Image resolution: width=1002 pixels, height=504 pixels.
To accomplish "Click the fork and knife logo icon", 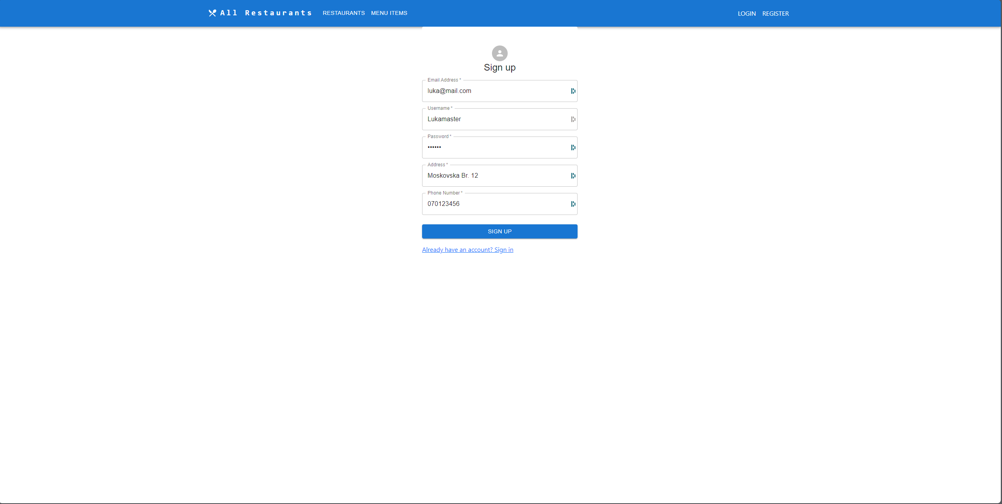I will click(212, 13).
